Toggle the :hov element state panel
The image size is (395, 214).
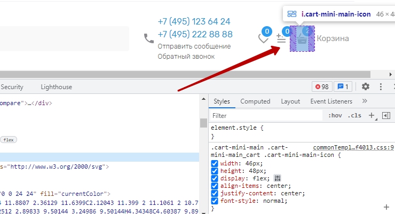(335, 115)
